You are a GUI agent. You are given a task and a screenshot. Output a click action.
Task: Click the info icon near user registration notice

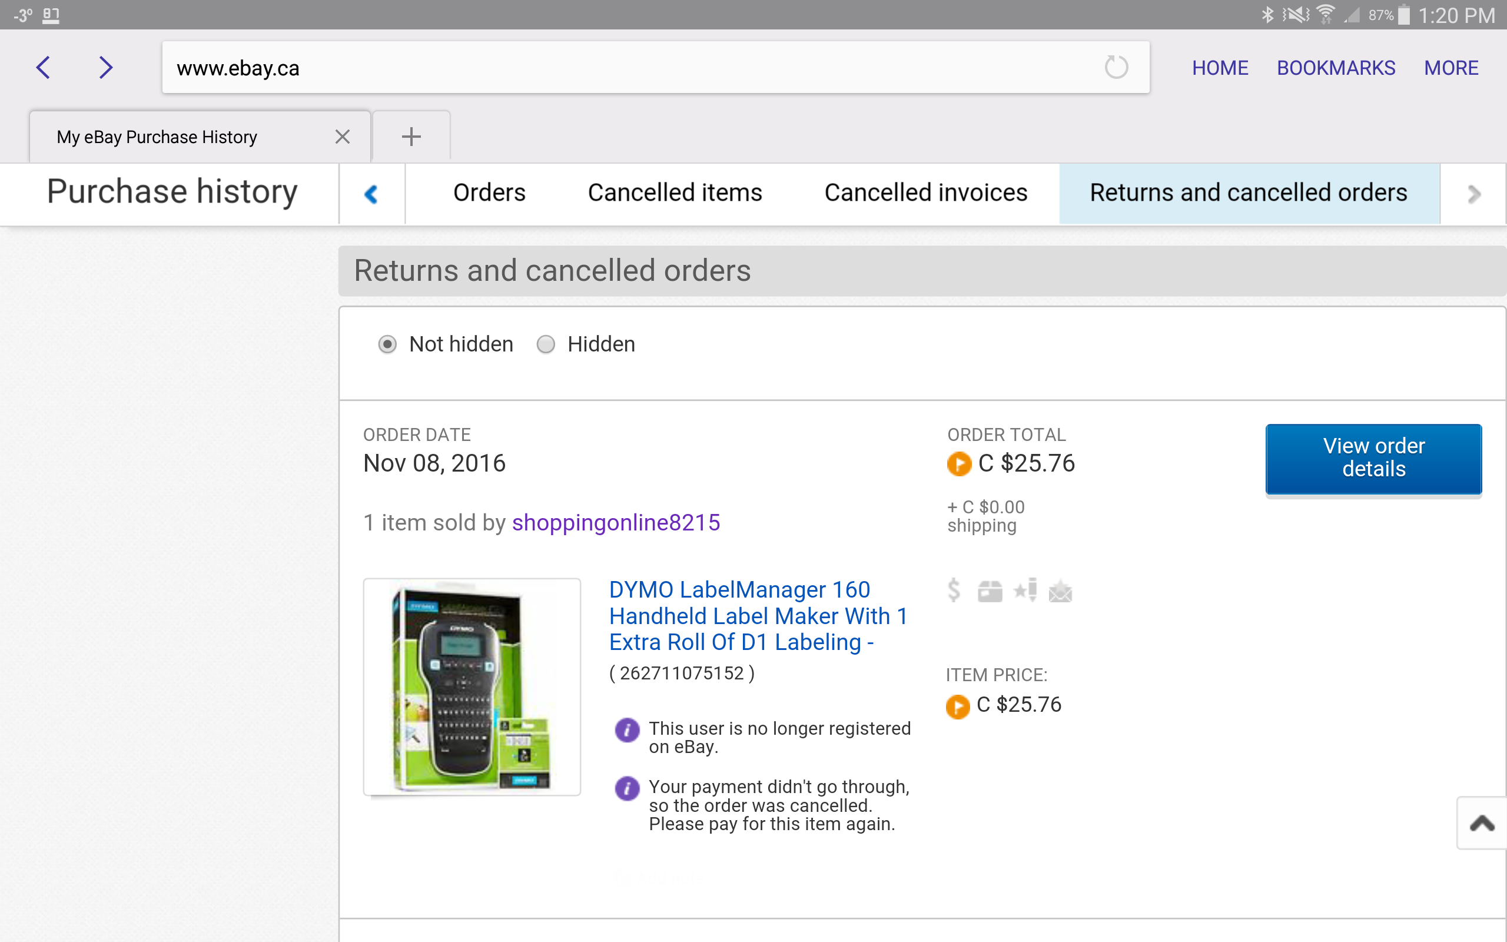coord(627,729)
